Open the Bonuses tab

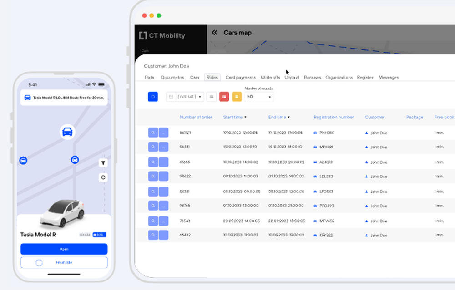pyautogui.click(x=313, y=77)
